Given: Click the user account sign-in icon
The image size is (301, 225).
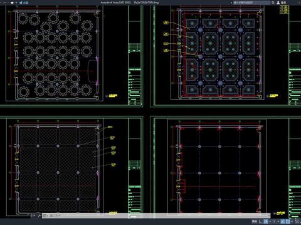Looking at the screenshot, I should pyautogui.click(x=278, y=2).
